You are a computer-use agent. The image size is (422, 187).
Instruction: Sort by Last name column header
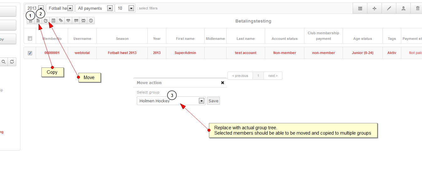pyautogui.click(x=246, y=39)
